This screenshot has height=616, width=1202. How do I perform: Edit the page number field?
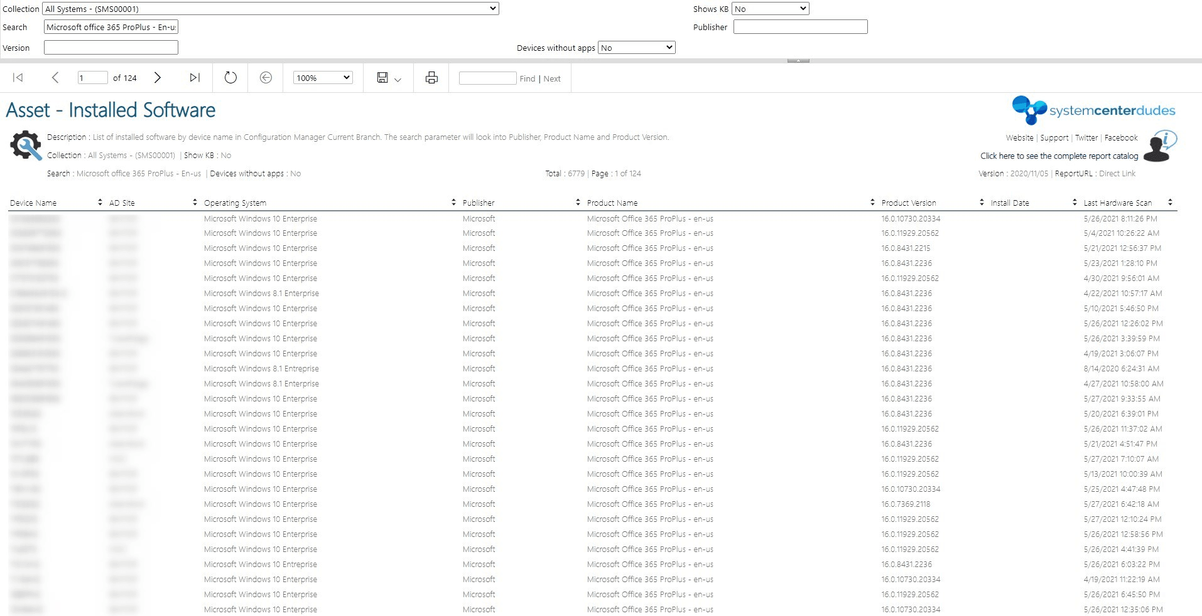click(92, 77)
